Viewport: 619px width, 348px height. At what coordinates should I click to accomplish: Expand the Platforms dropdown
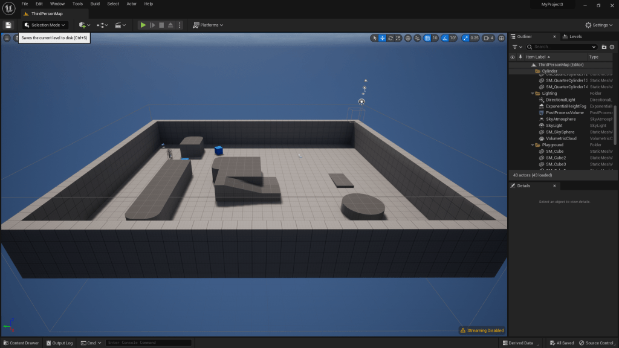pos(208,25)
